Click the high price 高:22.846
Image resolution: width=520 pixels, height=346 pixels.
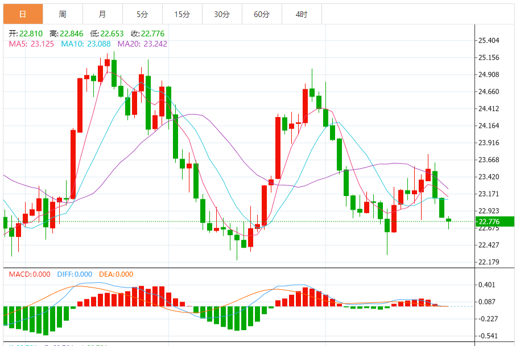pos(67,34)
